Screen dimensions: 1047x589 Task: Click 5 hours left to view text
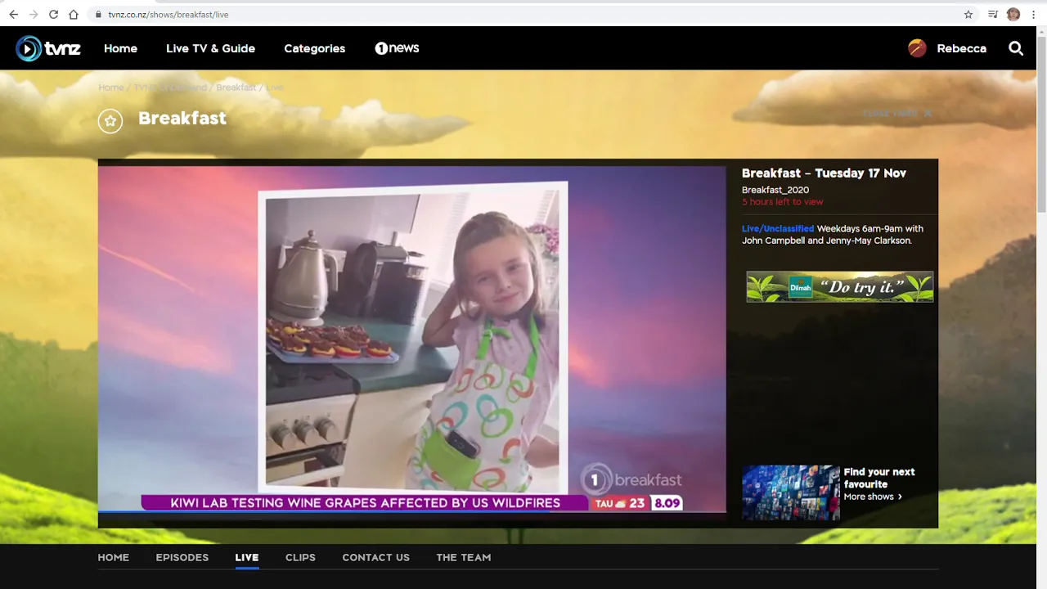pyautogui.click(x=783, y=202)
